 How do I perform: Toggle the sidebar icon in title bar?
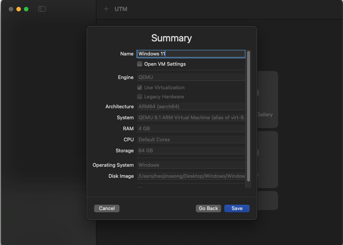(x=42, y=9)
